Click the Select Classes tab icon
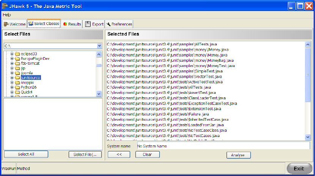The width and height of the screenshot is (315, 176). coord(31,23)
